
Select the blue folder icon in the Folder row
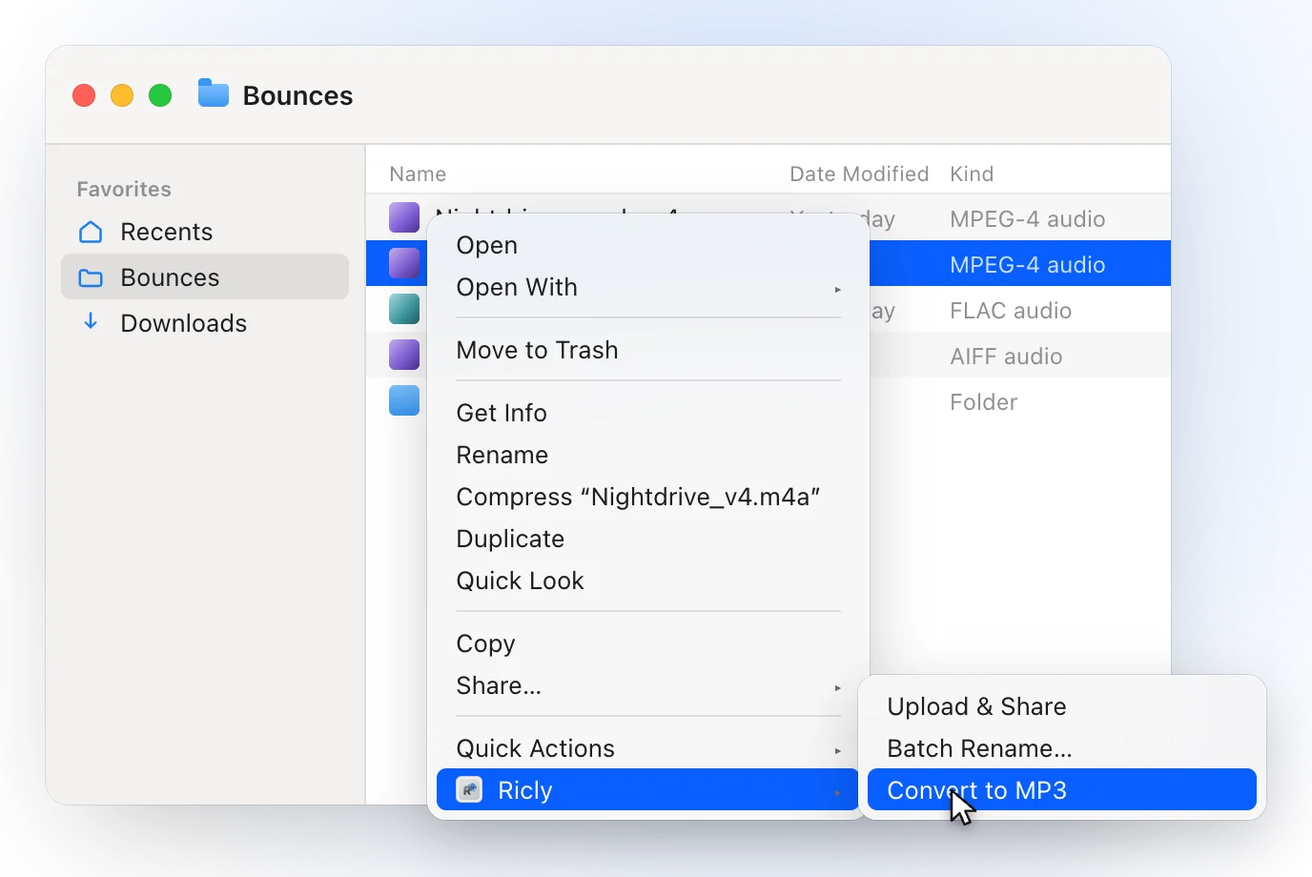click(x=404, y=400)
